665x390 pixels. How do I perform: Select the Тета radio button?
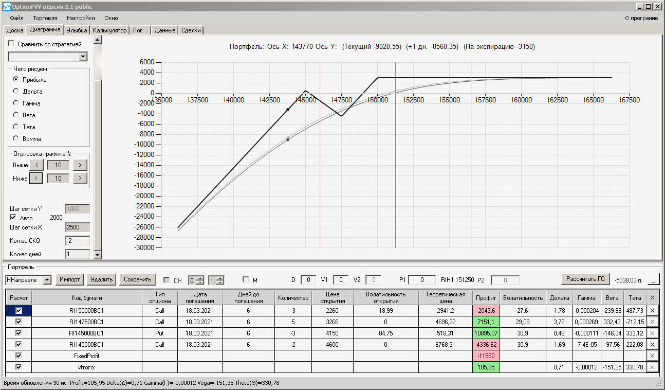16,127
